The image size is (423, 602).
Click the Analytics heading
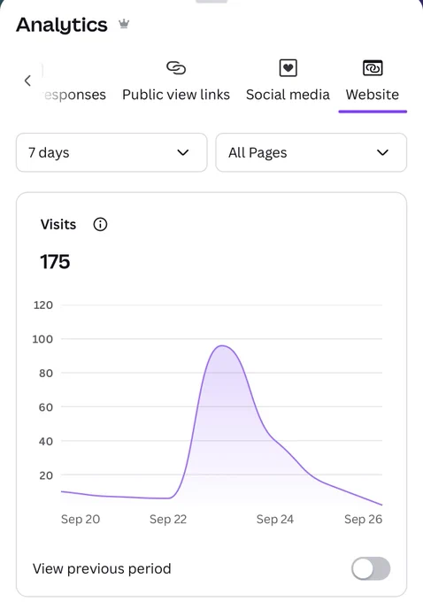tap(62, 25)
